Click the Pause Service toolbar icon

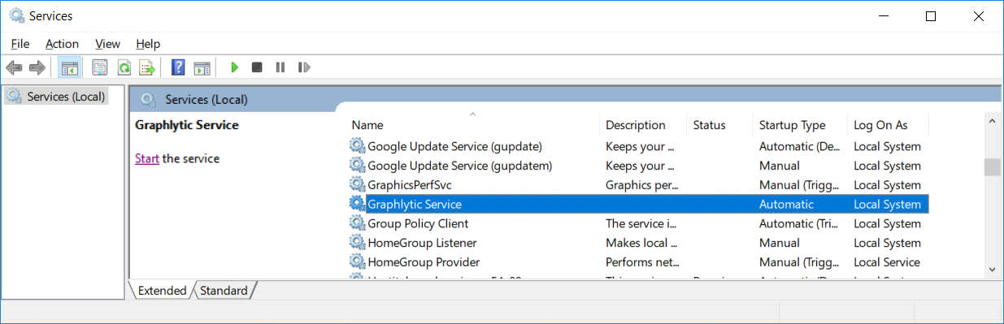pyautogui.click(x=280, y=67)
